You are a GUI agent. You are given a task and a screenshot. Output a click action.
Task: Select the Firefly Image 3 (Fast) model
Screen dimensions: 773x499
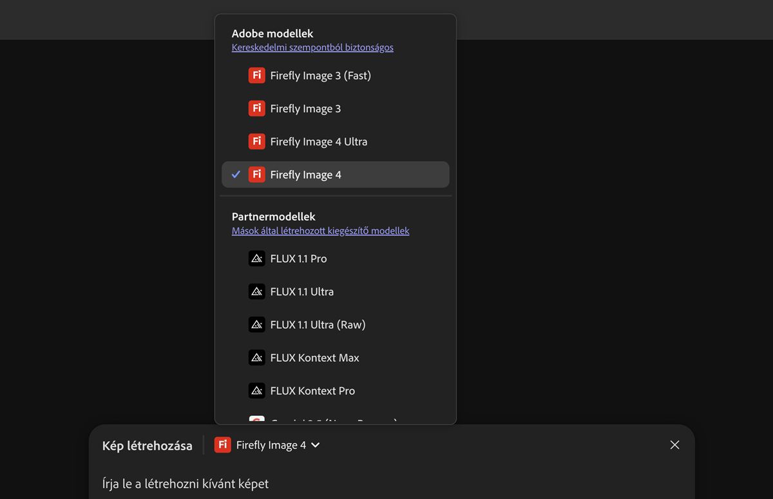pos(320,75)
